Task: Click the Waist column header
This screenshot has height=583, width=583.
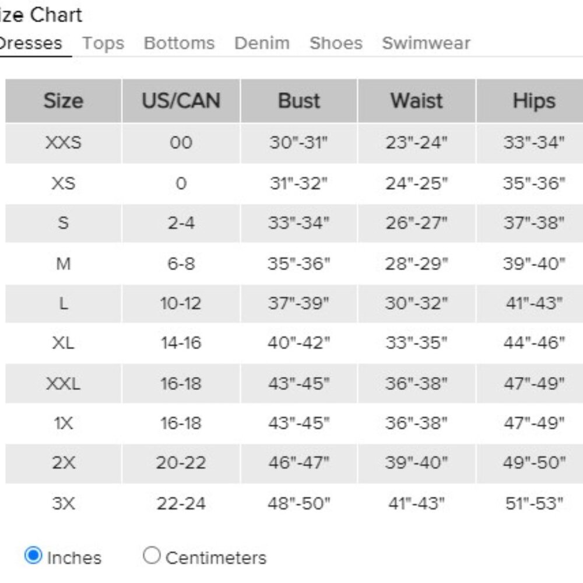Action: 417,100
